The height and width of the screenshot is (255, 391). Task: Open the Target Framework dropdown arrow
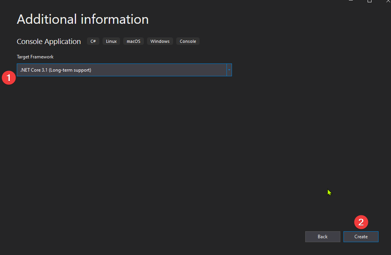[x=229, y=70]
